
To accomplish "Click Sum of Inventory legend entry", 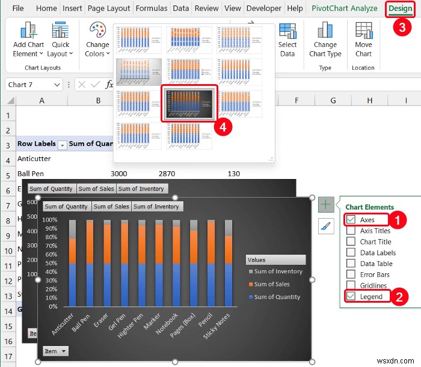I will [275, 271].
